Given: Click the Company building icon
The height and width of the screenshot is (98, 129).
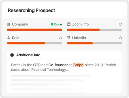Looking at the screenshot, I should tap(9, 24).
